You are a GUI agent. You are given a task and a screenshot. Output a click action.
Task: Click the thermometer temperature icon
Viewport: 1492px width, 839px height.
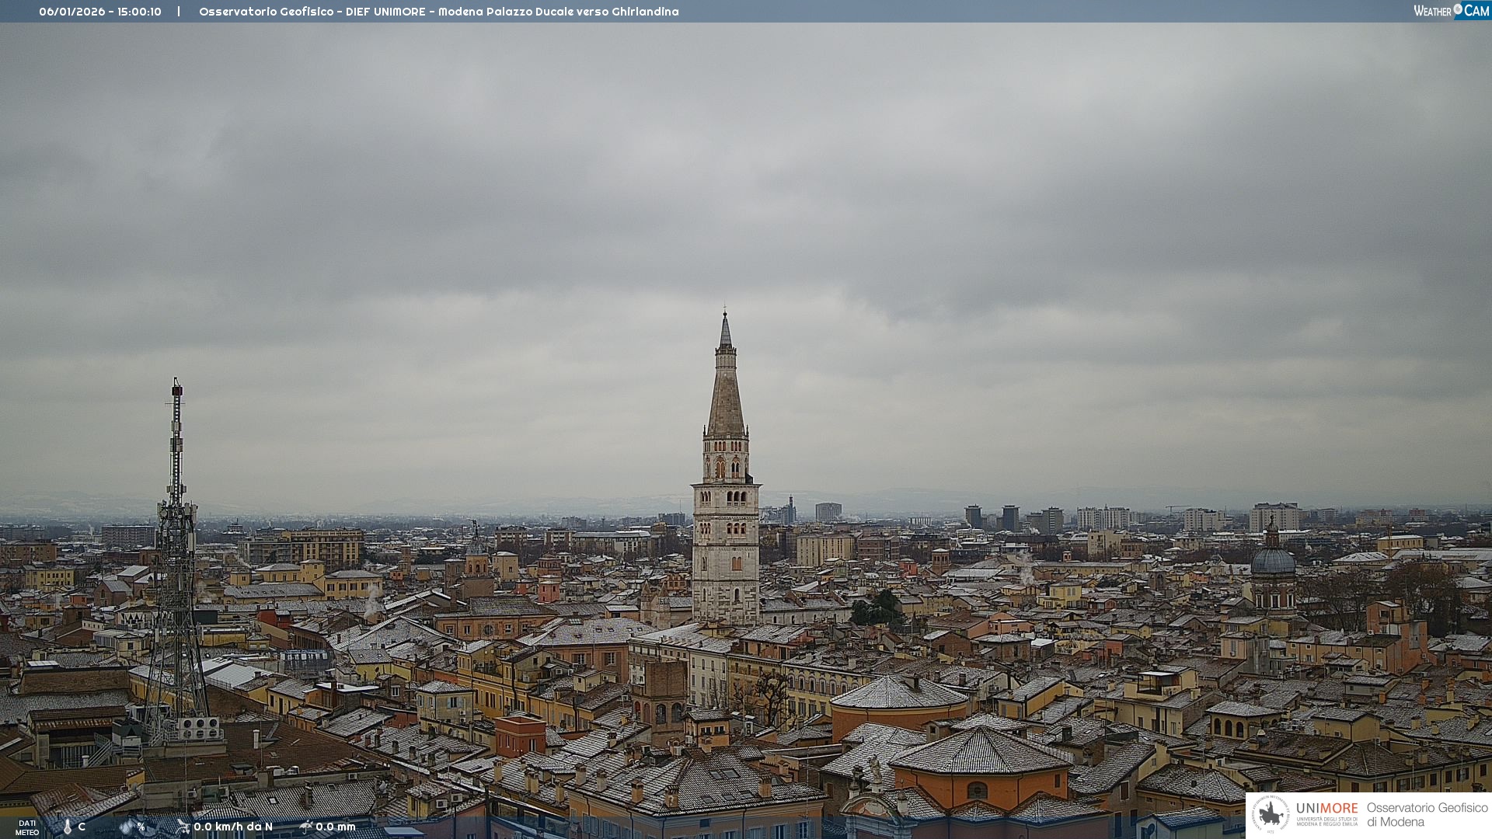(68, 827)
